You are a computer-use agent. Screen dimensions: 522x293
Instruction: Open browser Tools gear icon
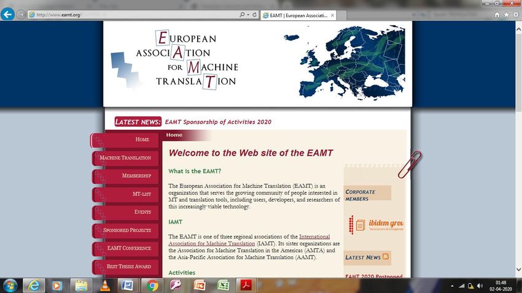(x=516, y=15)
